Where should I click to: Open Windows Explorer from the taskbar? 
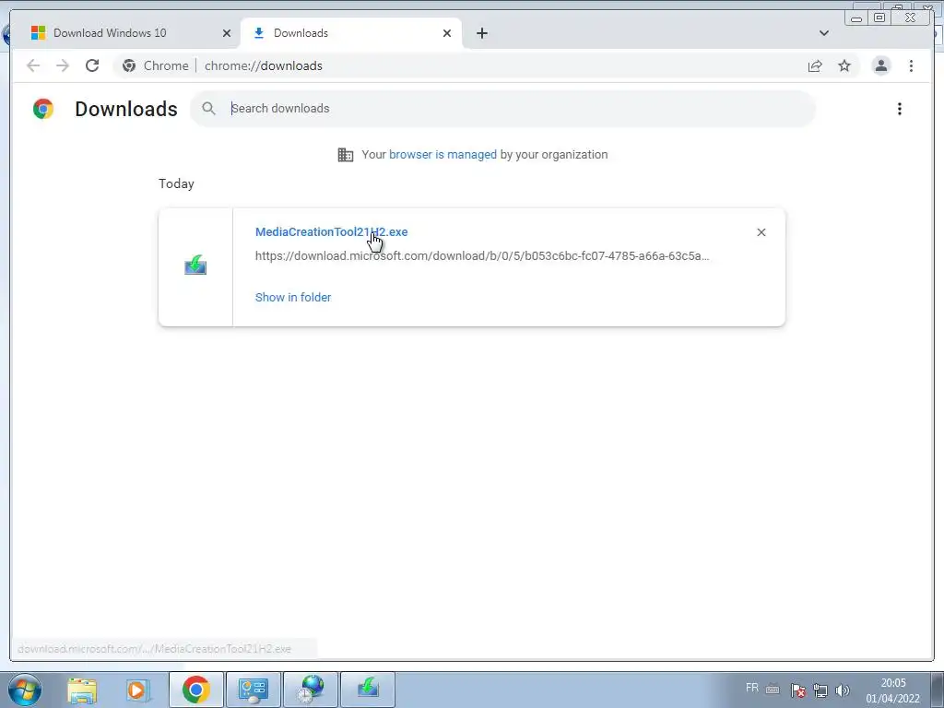82,690
